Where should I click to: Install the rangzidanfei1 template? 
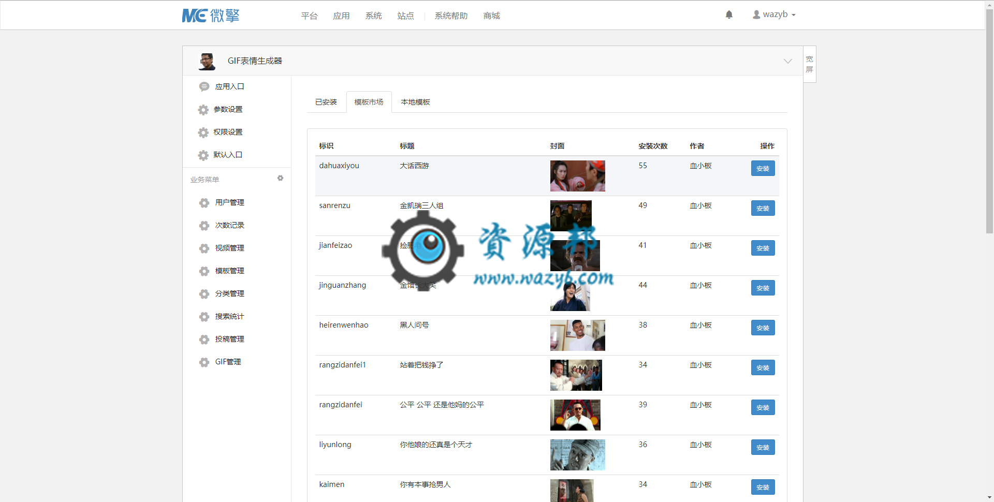[x=763, y=367]
